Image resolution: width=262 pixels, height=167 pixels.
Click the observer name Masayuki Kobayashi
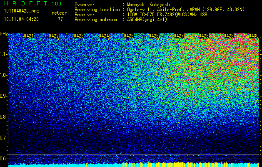[x=150, y=5]
